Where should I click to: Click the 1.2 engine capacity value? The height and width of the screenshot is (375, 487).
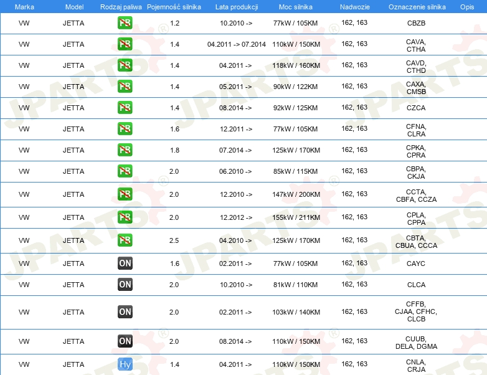174,23
